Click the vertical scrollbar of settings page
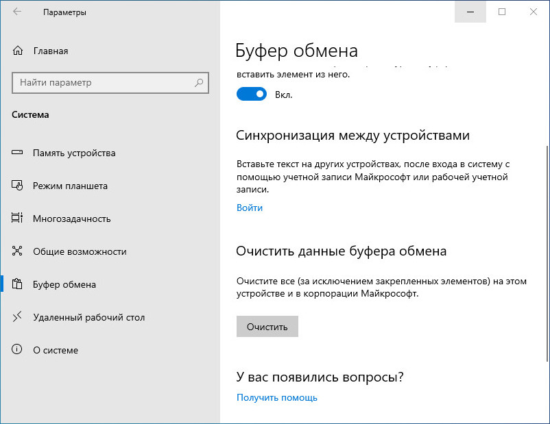The width and height of the screenshot is (550, 424). tap(547, 254)
